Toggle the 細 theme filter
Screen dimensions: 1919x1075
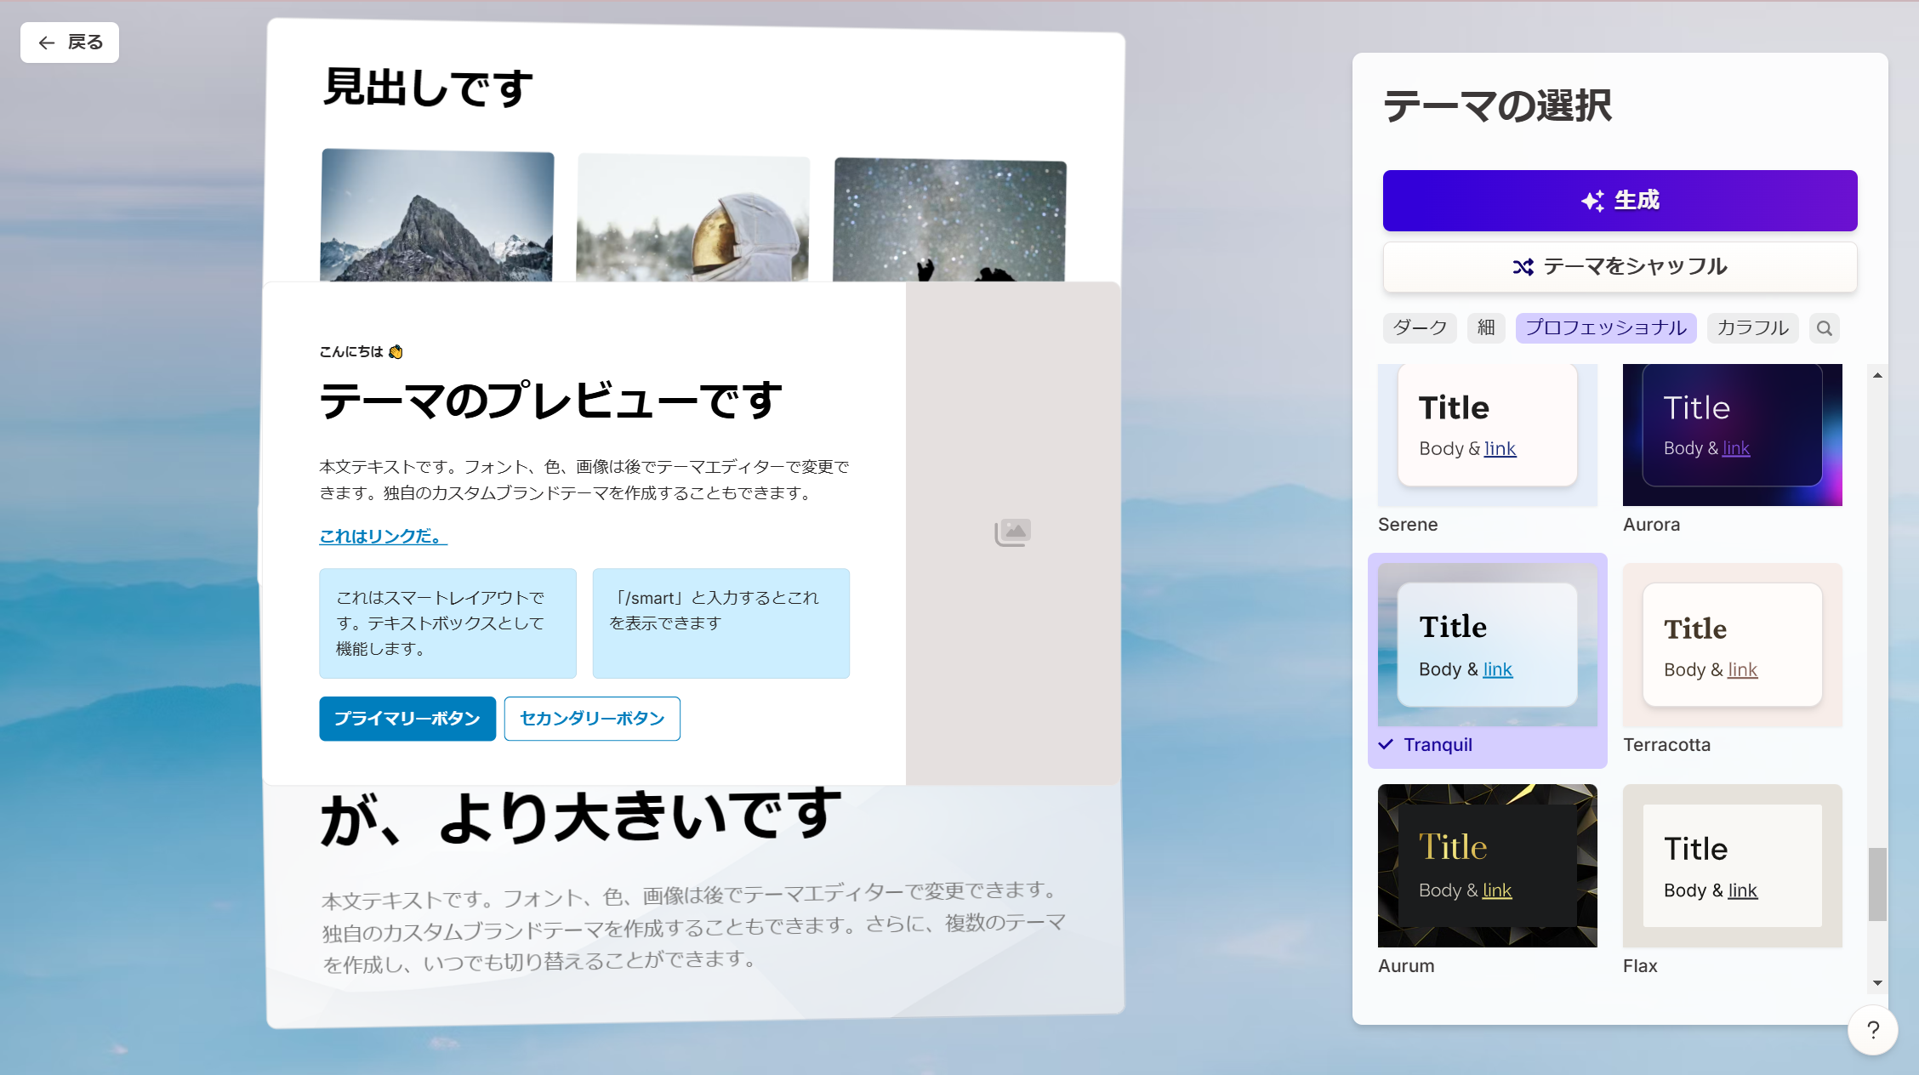(x=1486, y=328)
